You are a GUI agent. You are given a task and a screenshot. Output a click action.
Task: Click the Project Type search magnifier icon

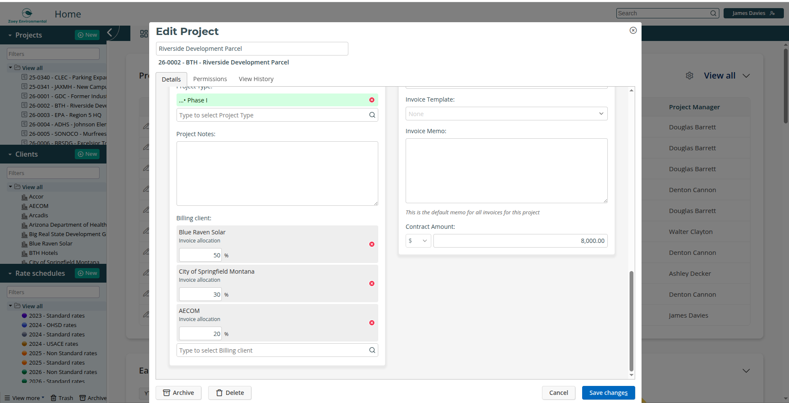372,115
